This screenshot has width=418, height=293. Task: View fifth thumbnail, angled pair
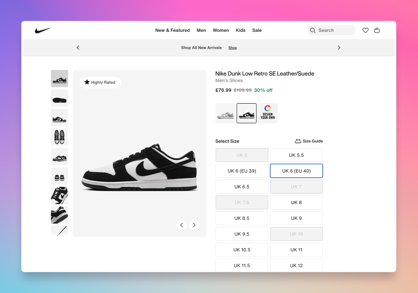tap(60, 157)
